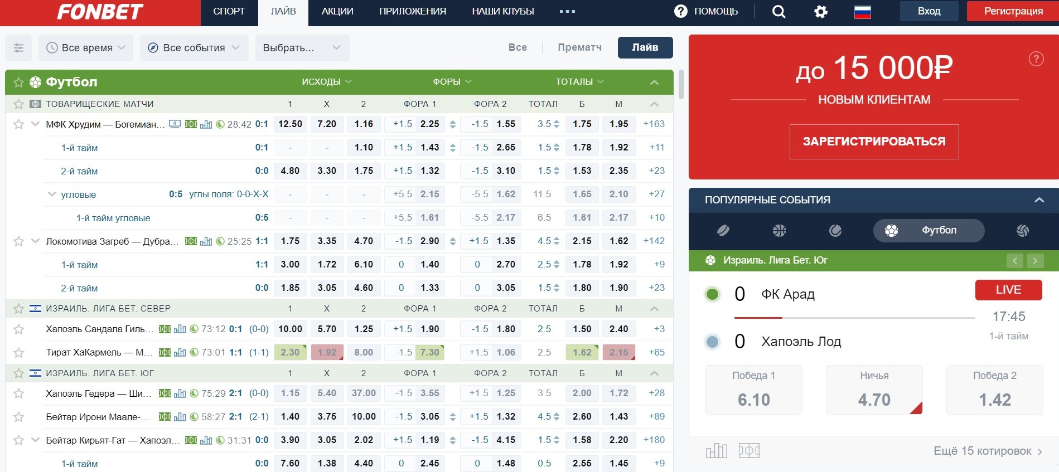Open the Все время time filter dropdown
Viewport: 1059px width, 472px height.
(86, 48)
